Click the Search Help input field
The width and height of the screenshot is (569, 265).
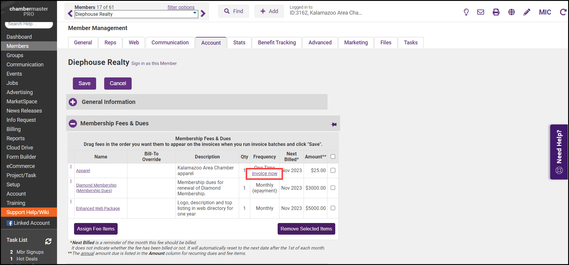[29, 24]
